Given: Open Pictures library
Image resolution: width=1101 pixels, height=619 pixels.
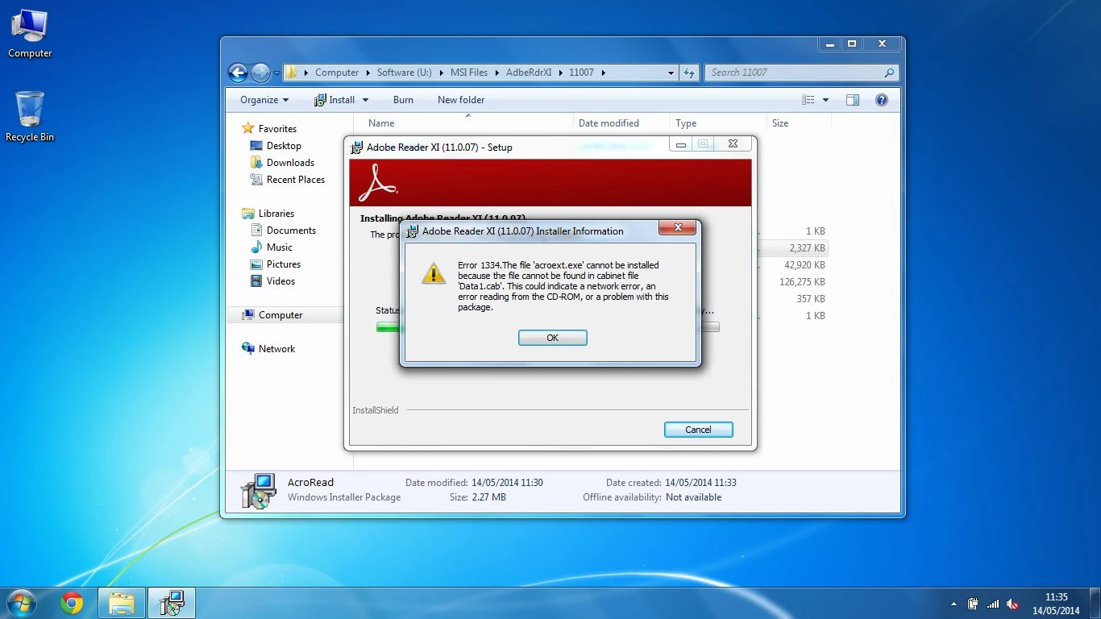Looking at the screenshot, I should point(283,264).
